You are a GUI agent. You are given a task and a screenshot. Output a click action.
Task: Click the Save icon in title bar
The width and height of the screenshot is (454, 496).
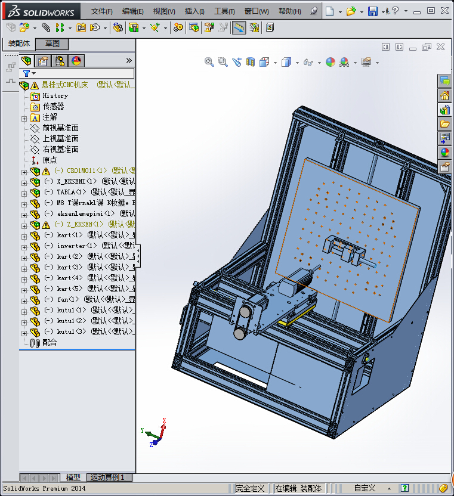(x=372, y=11)
